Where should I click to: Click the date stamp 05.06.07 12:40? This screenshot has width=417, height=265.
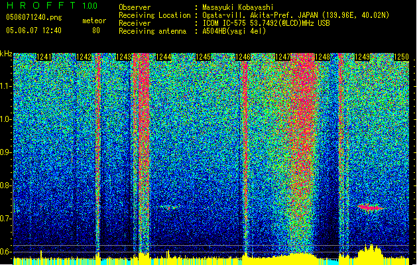34,30
